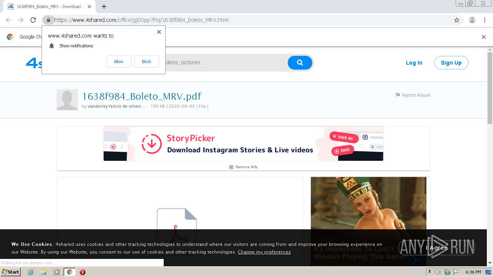Close the 1638f984_Boleto_MRV tab
493x277 pixels.
coord(89,7)
